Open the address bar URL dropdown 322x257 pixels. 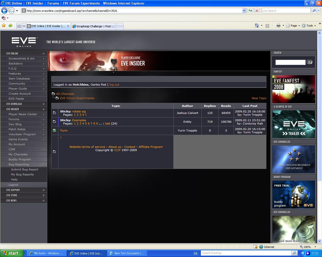[244, 11]
